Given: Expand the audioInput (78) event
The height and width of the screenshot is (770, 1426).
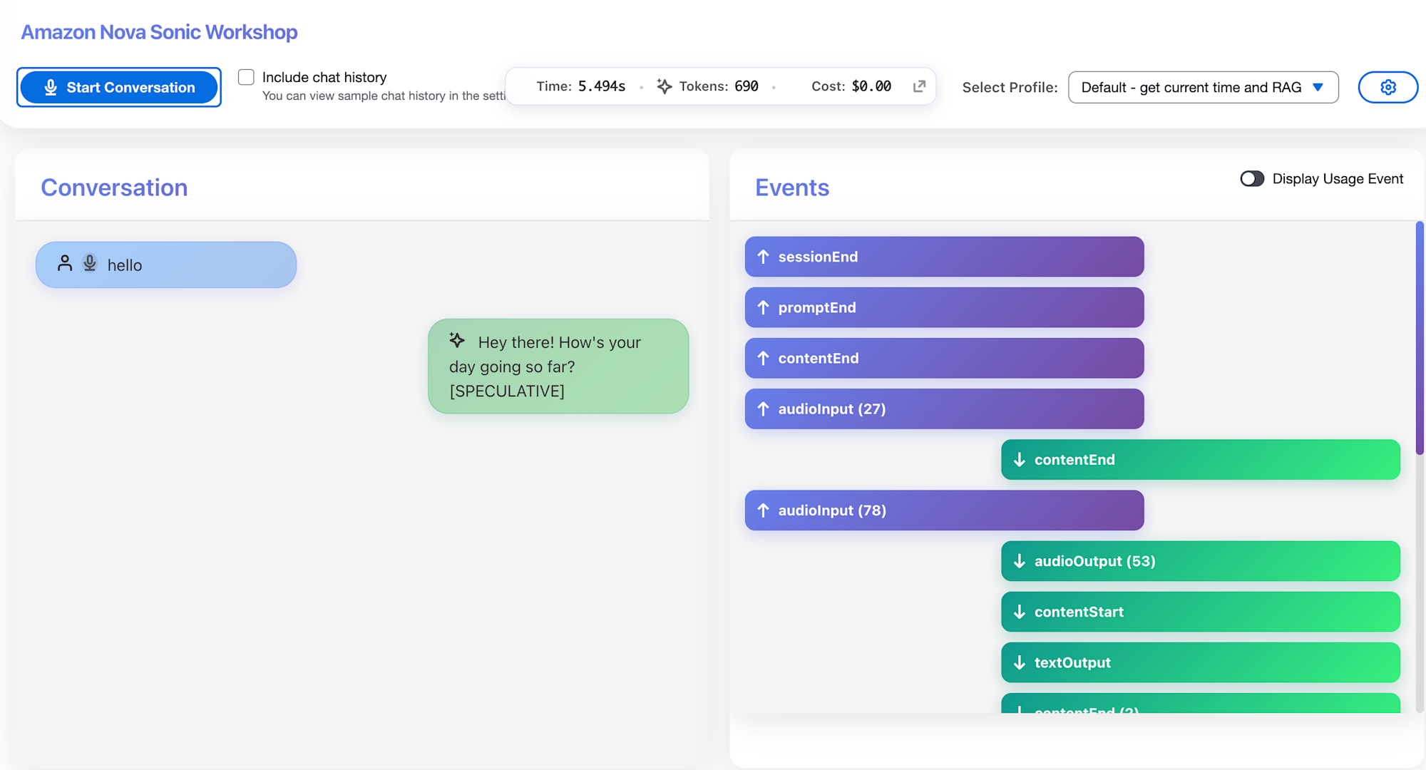Looking at the screenshot, I should (944, 510).
